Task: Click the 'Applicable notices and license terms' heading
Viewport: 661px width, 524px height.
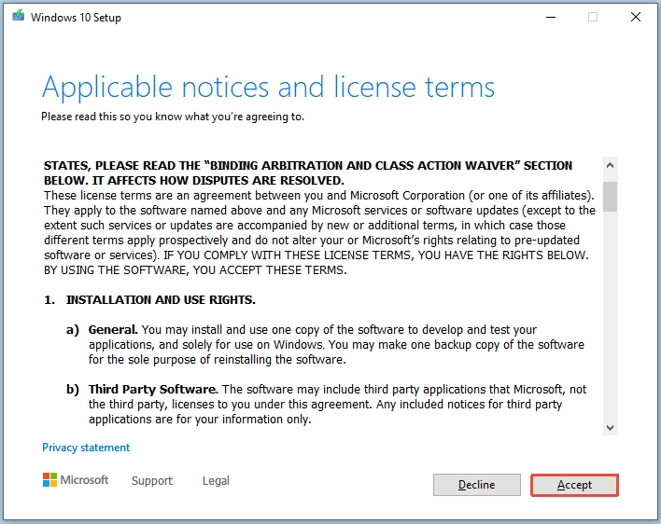Action: click(x=268, y=88)
